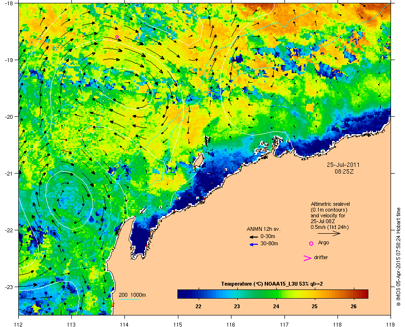Screen dimensions: 405x327
Task: Click the time label 08:25Z
Action: (x=344, y=171)
